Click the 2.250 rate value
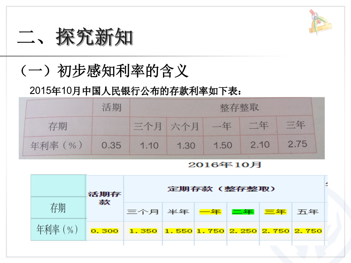Viewport: 351px width, 263px height. click(x=243, y=231)
